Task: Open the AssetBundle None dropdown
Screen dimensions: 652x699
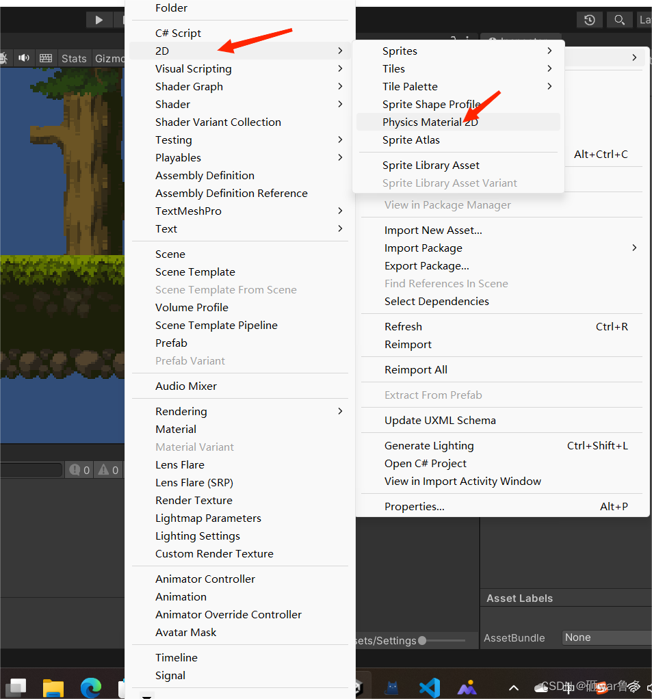Action: (607, 637)
